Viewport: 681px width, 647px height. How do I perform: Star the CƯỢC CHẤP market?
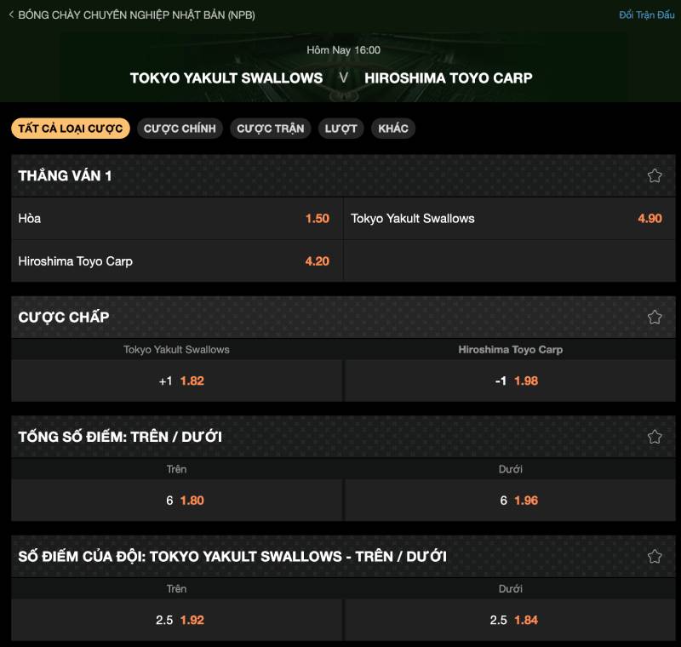(654, 317)
